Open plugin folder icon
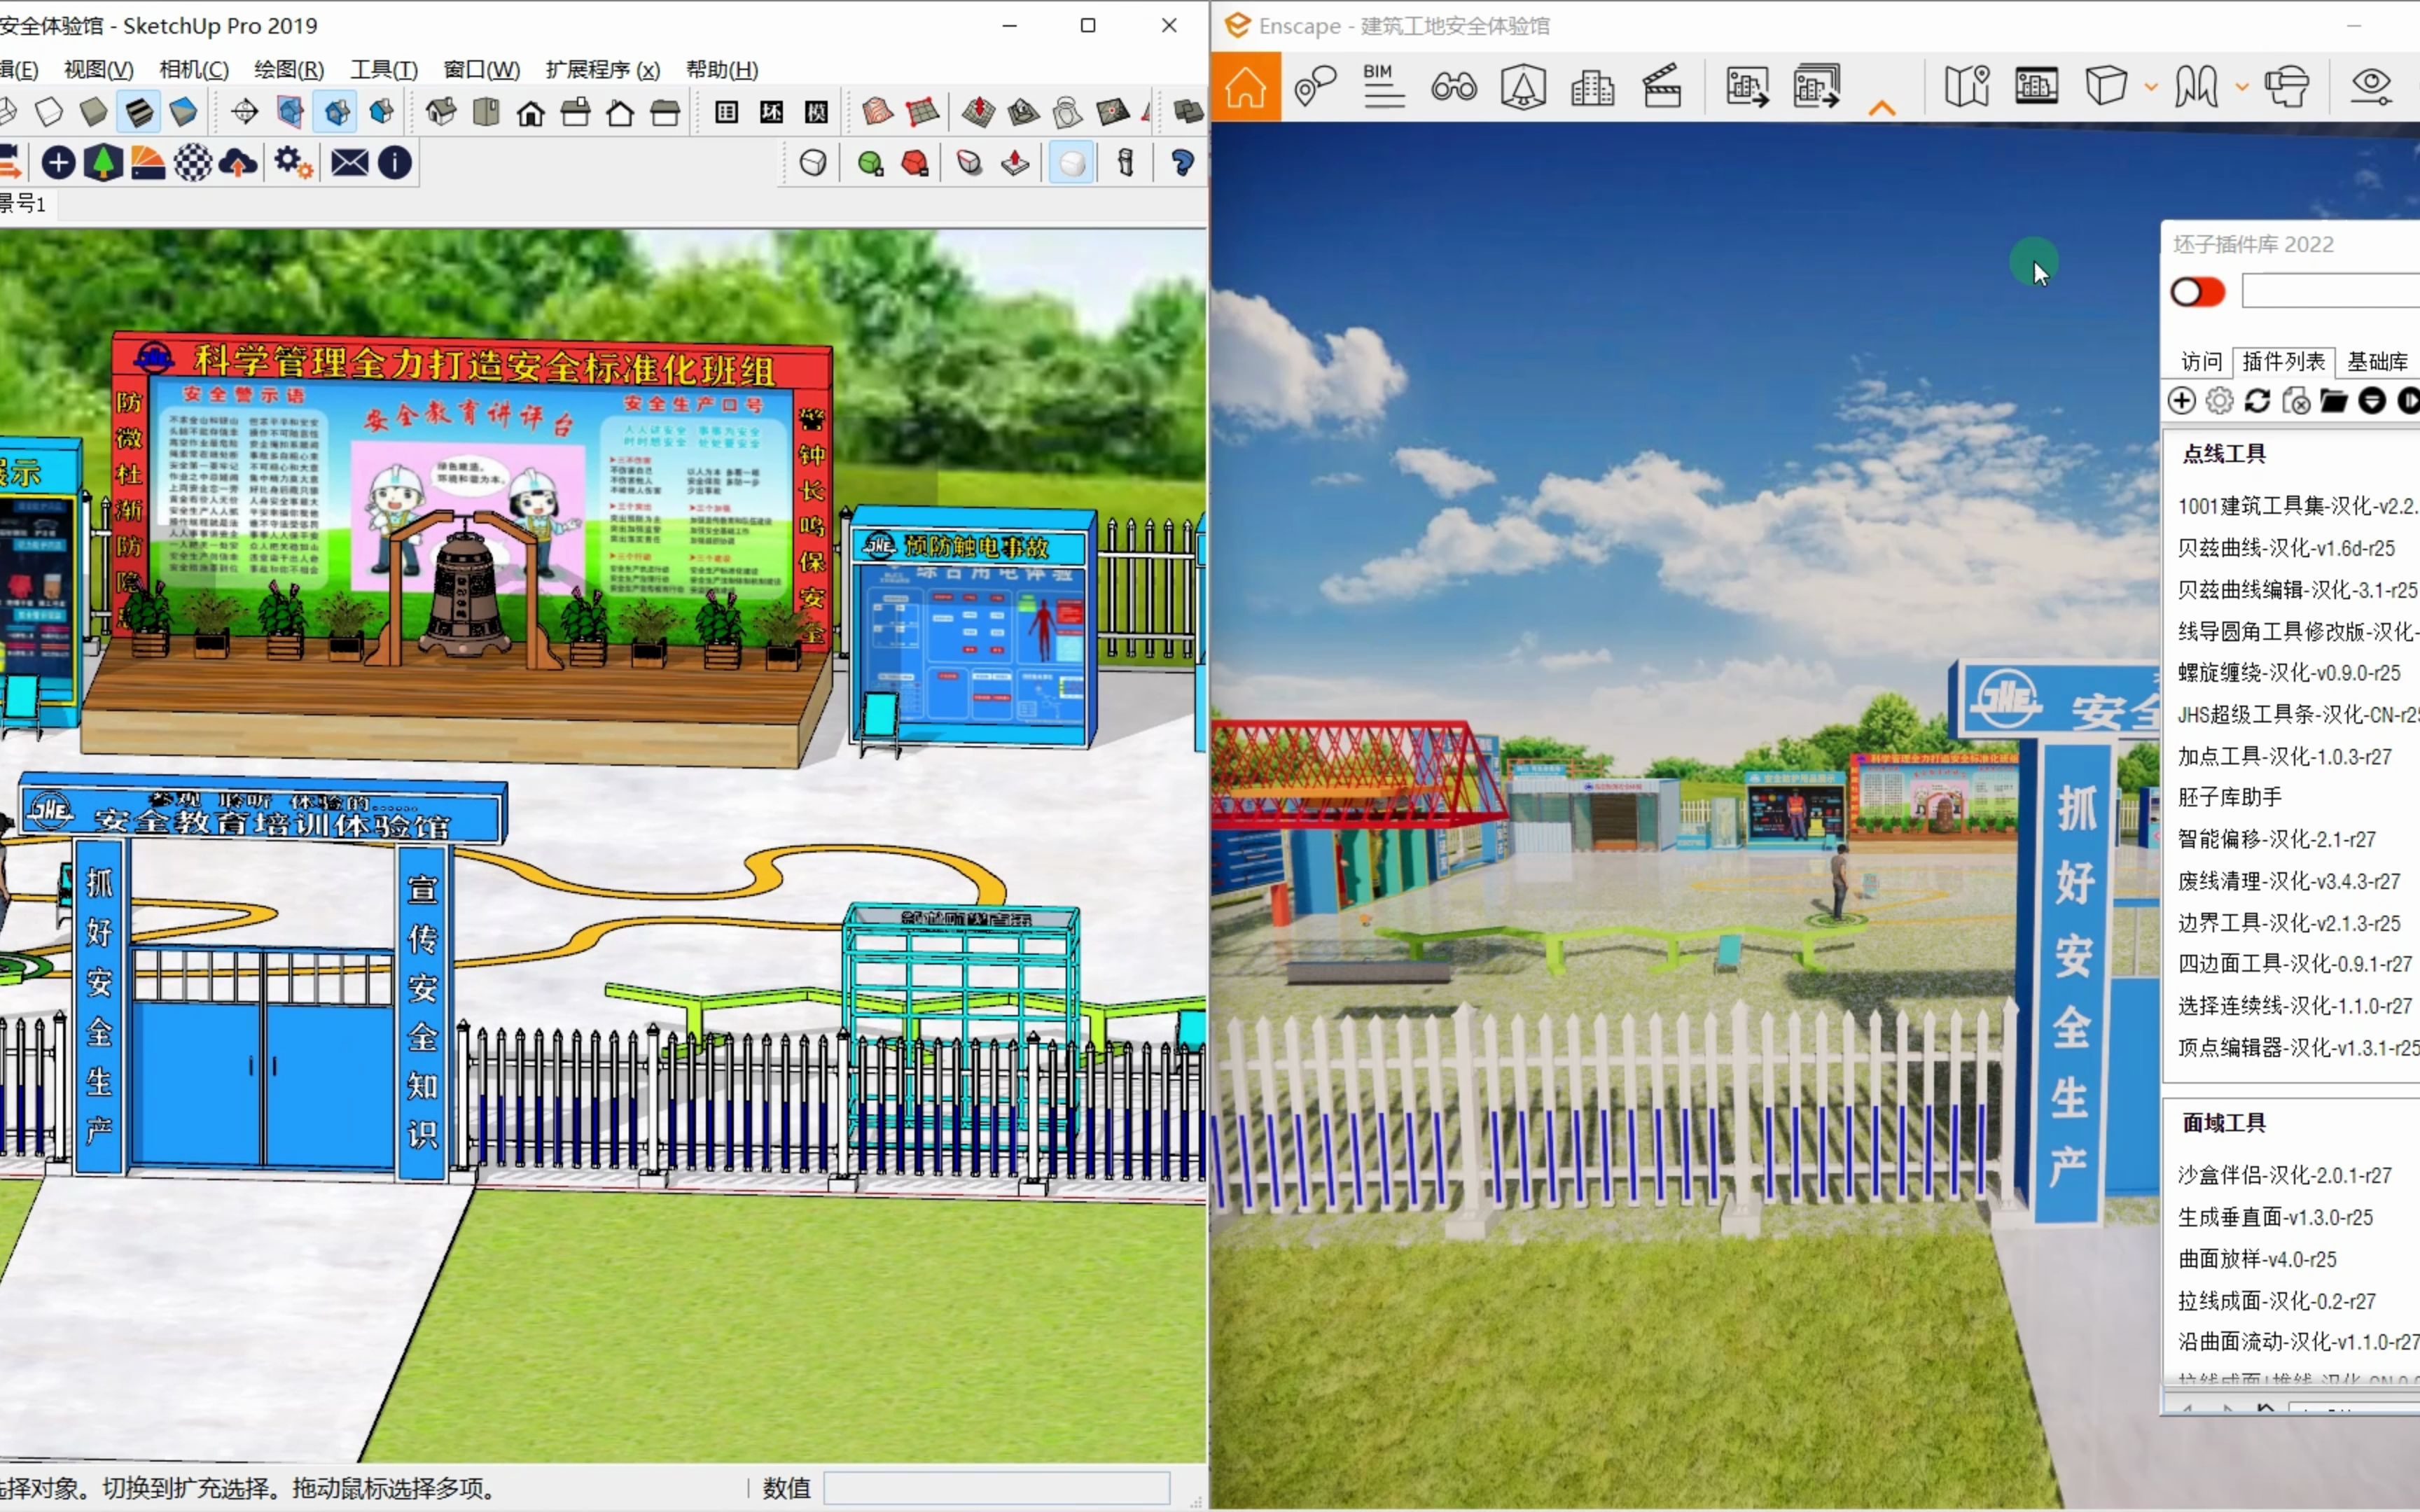 tap(2334, 401)
